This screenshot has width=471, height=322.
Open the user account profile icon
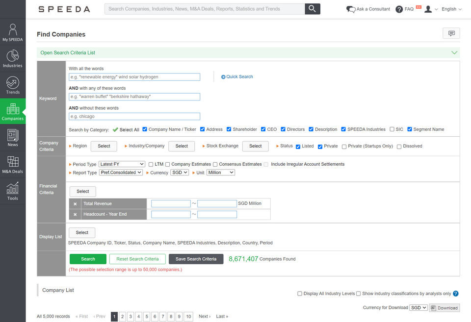pos(428,9)
